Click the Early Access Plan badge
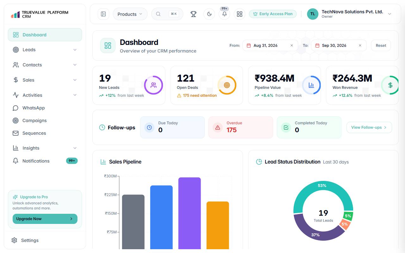The width and height of the screenshot is (405, 253). tap(273, 14)
